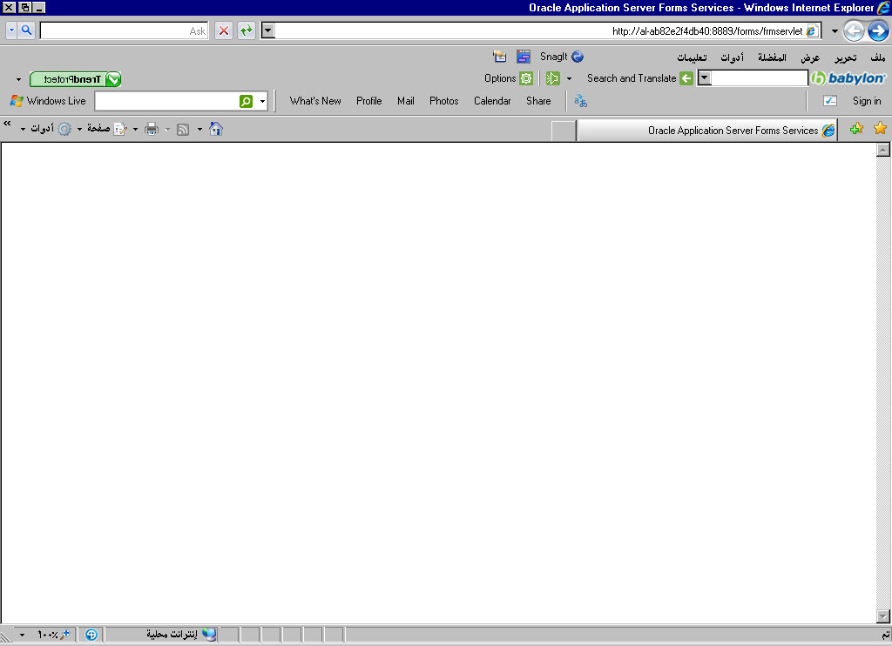The height and width of the screenshot is (646, 892).
Task: Click Sign in on Windows Live toolbar
Action: click(866, 101)
